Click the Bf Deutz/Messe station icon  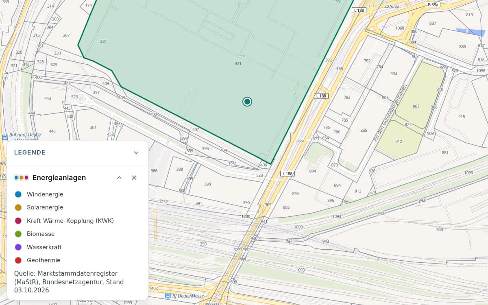[168, 296]
